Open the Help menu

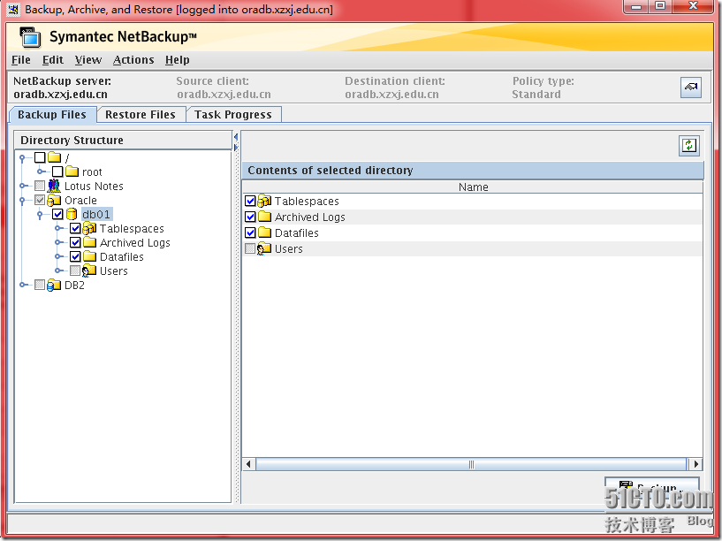click(178, 60)
